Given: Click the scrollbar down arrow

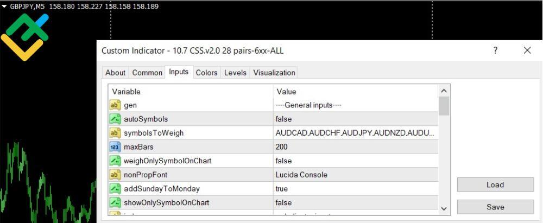Looking at the screenshot, I should (444, 209).
